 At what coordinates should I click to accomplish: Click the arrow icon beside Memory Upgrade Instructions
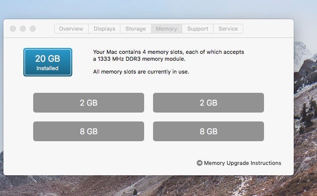[x=199, y=163]
